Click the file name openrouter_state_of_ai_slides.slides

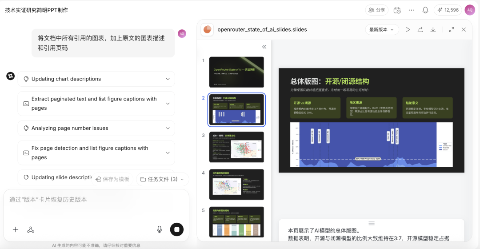pyautogui.click(x=262, y=30)
